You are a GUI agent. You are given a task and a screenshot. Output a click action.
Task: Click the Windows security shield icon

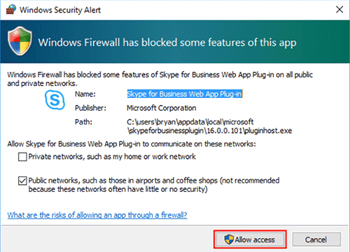tap(20, 41)
